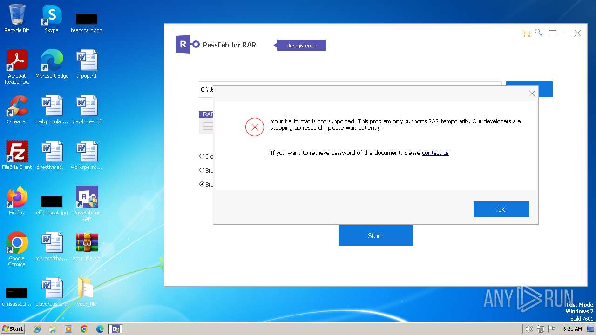Screen dimensions: 596x335
Task: Open Microsoft Edge desktop shortcut
Action: pos(52,64)
